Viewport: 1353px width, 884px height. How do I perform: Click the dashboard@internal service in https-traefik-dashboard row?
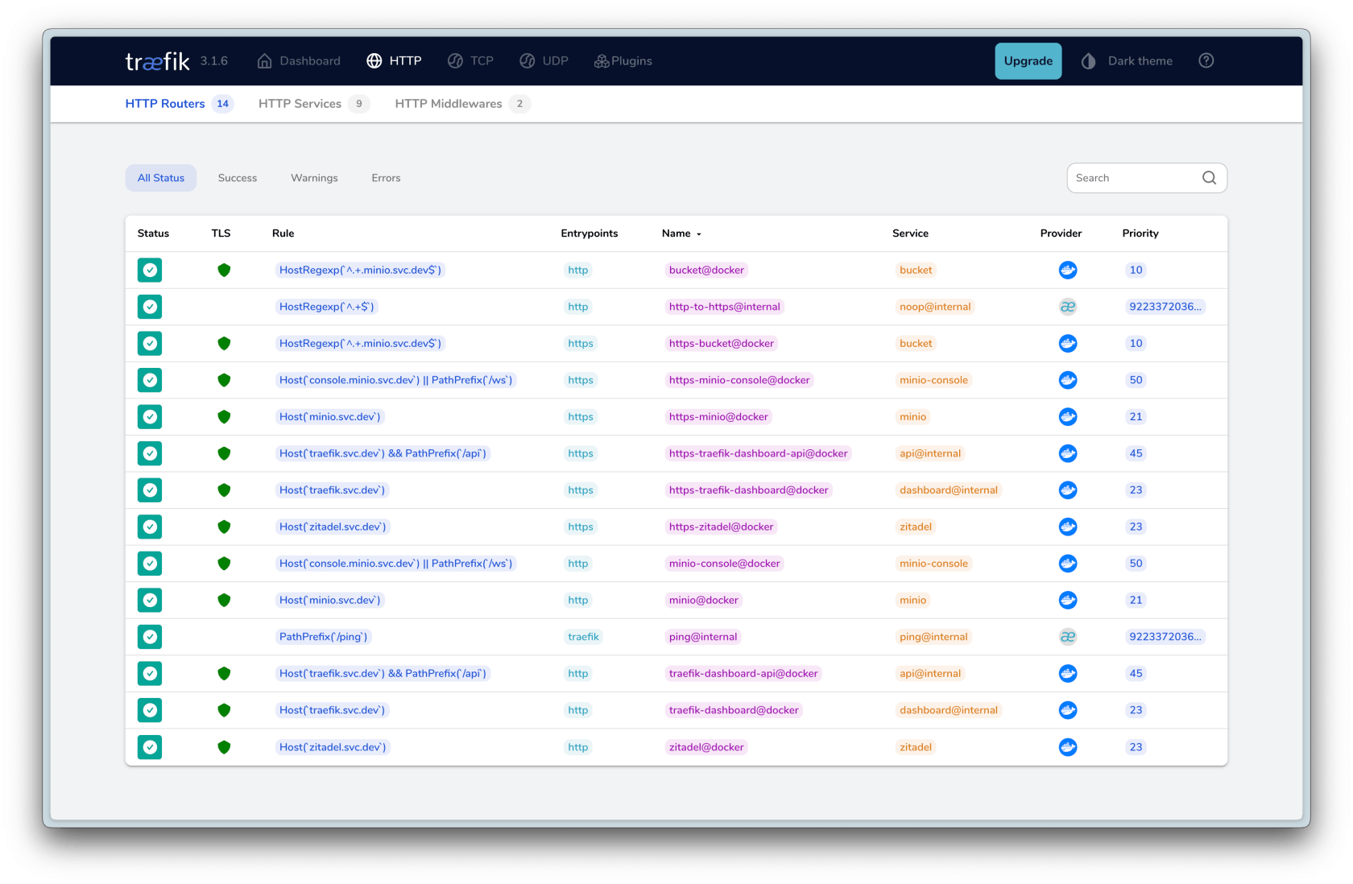[949, 490]
